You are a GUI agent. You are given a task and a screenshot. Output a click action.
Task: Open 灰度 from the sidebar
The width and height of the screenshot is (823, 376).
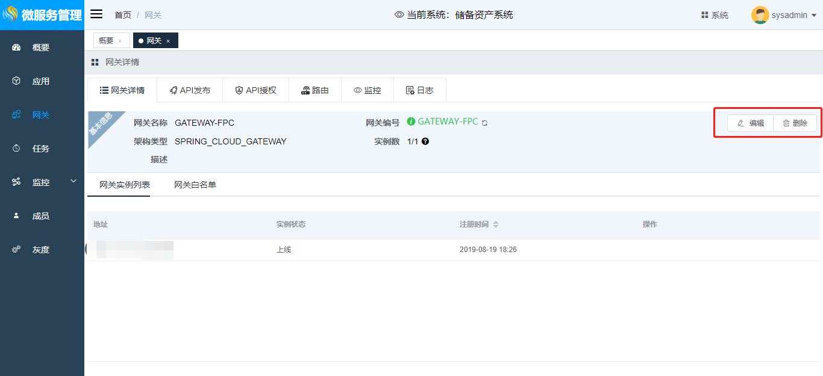click(41, 250)
